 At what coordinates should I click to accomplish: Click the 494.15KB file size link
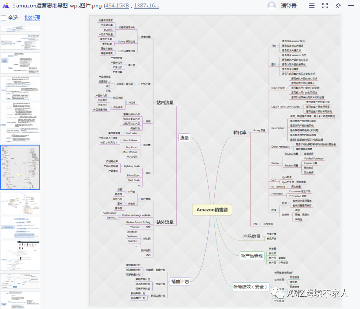pos(117,6)
